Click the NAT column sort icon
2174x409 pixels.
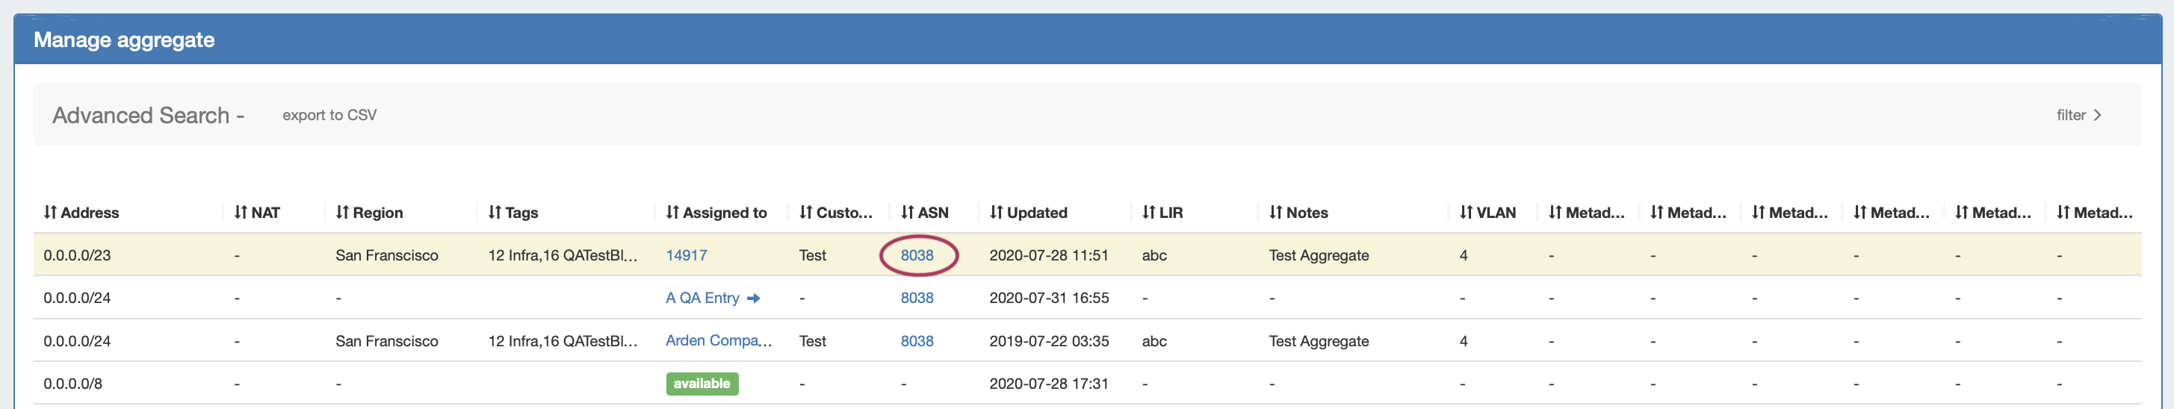tap(241, 213)
